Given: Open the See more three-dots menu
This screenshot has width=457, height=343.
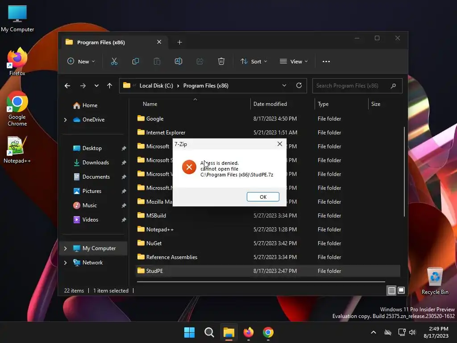Looking at the screenshot, I should pyautogui.click(x=326, y=62).
